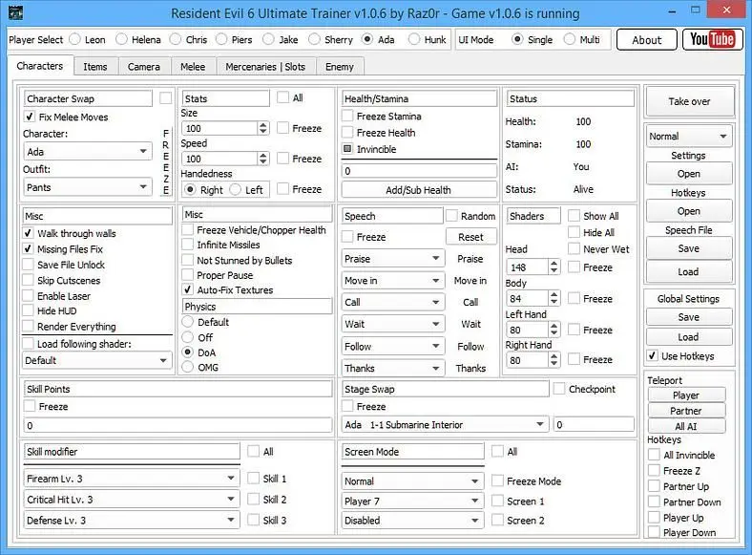Go to Mercenaries | Slots tab
Image resolution: width=752 pixels, height=555 pixels.
point(265,67)
